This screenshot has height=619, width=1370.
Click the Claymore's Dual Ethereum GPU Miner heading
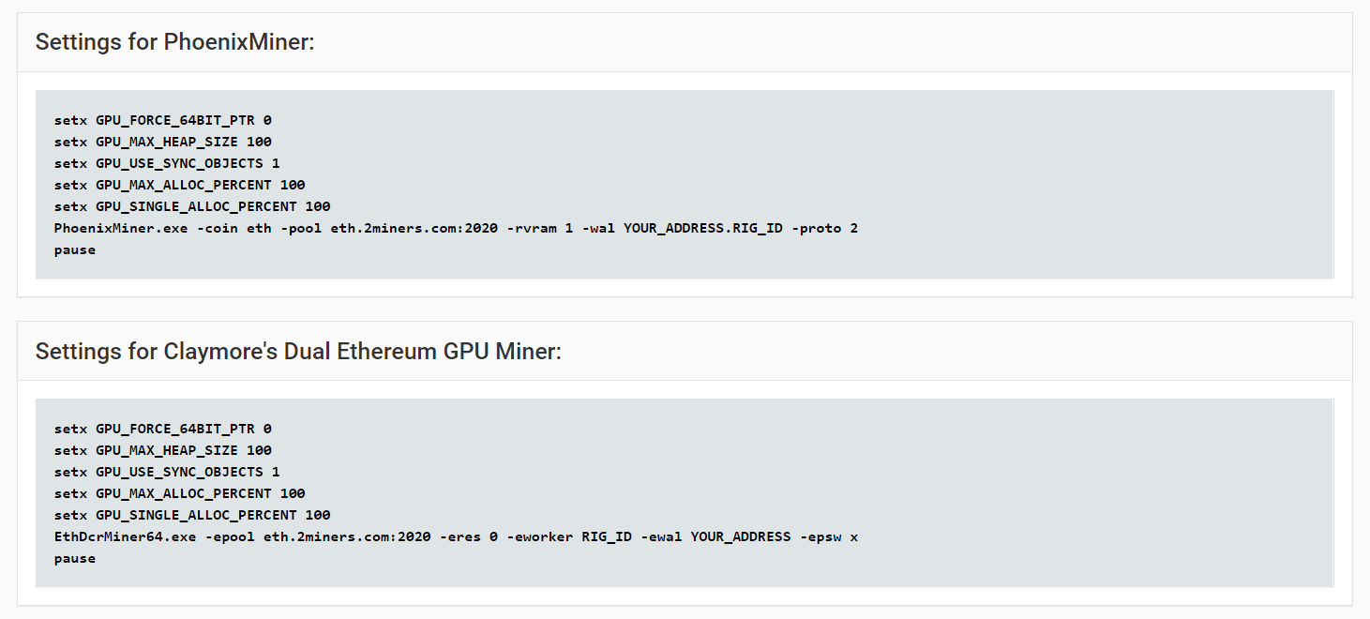click(298, 352)
